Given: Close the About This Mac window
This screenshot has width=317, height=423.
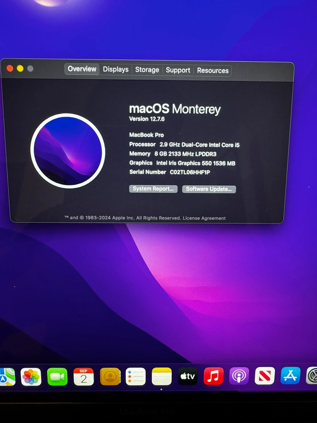Looking at the screenshot, I should click(x=10, y=68).
